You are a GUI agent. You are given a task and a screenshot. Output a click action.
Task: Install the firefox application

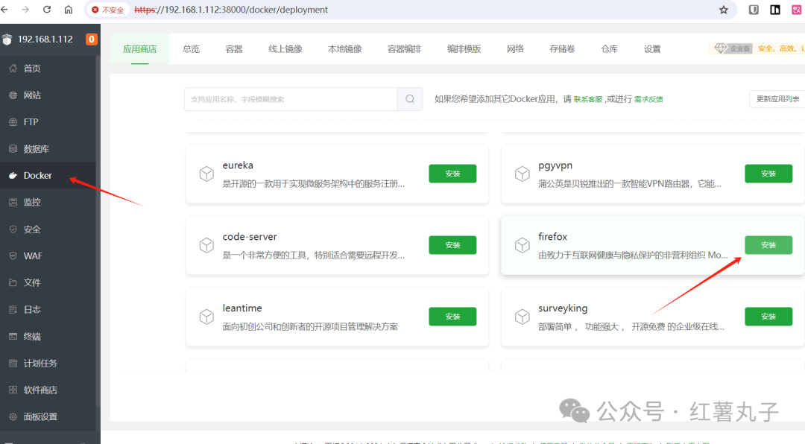768,245
